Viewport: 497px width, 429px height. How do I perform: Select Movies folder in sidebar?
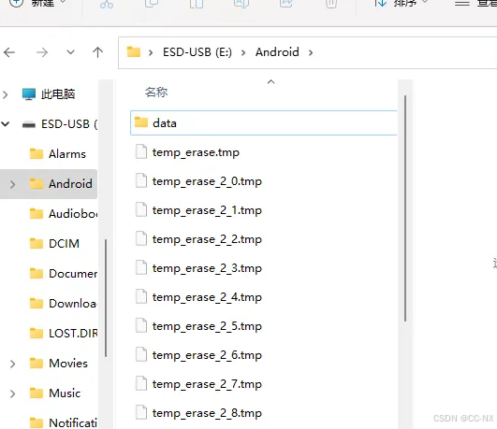[x=59, y=364]
